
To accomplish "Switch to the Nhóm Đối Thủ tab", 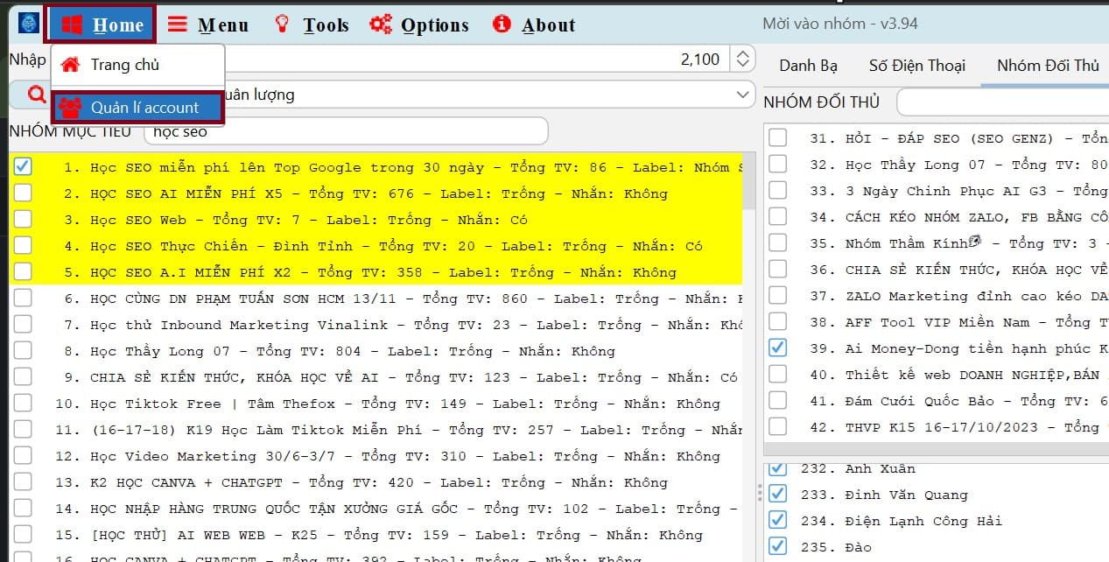I will 1047,66.
